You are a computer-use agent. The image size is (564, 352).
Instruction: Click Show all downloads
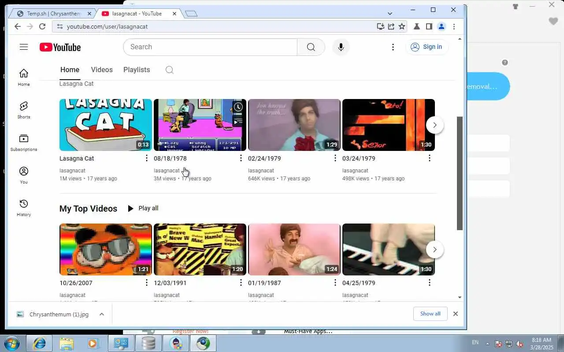pyautogui.click(x=430, y=314)
